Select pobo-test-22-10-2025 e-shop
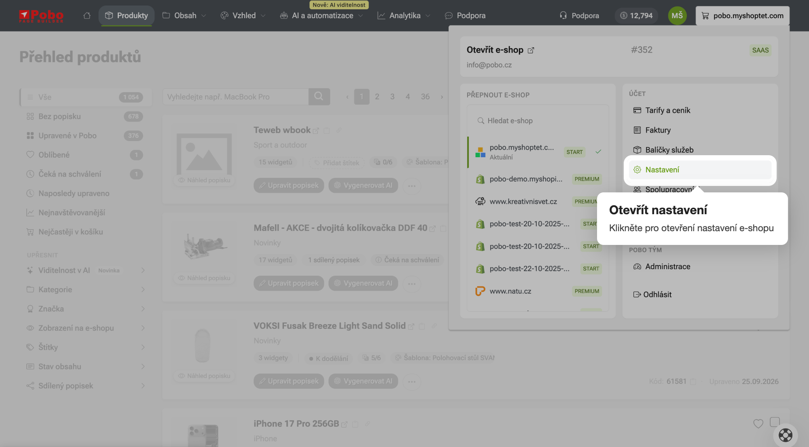This screenshot has width=809, height=447. (538, 269)
